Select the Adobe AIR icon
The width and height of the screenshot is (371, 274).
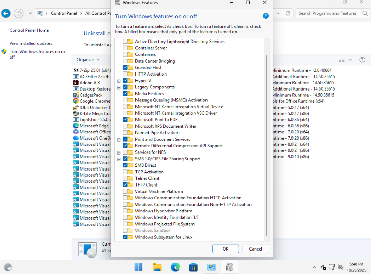tap(76, 83)
